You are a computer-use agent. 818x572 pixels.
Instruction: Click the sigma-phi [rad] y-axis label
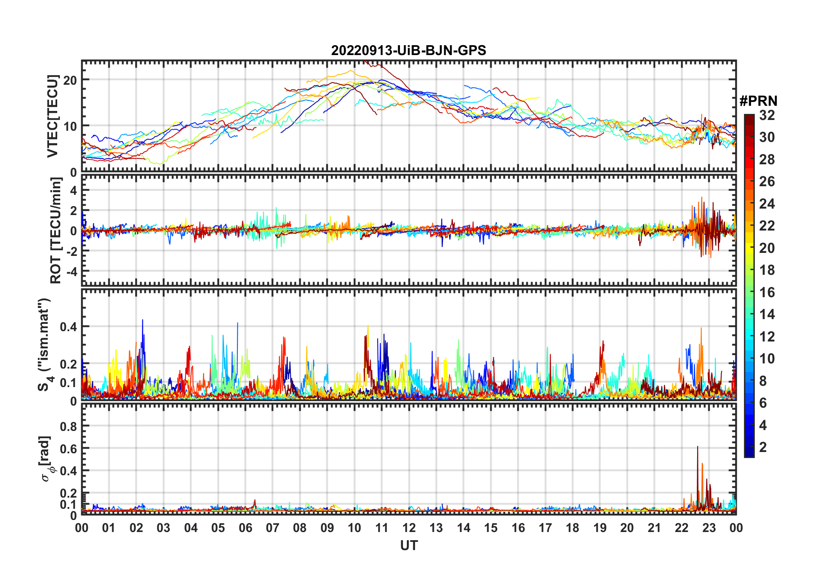pyautogui.click(x=46, y=458)
